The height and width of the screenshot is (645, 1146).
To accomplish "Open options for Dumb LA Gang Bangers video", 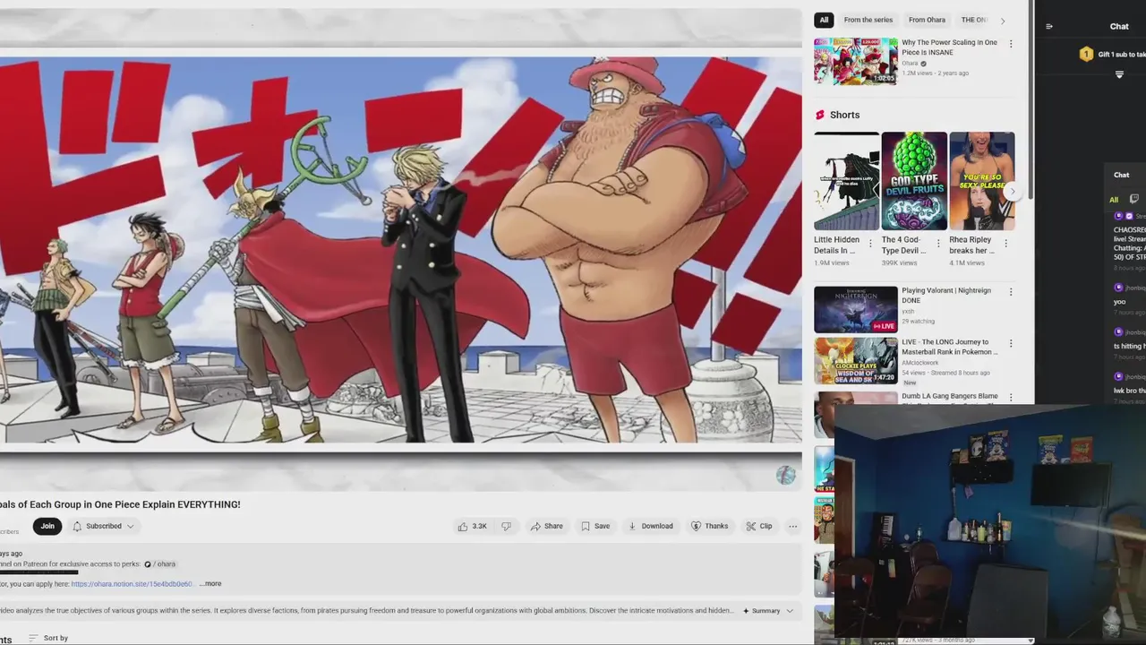I will (x=1011, y=397).
